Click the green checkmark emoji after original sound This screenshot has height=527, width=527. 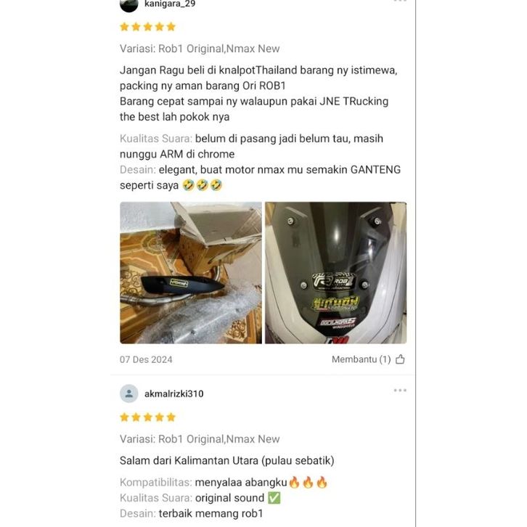274,498
